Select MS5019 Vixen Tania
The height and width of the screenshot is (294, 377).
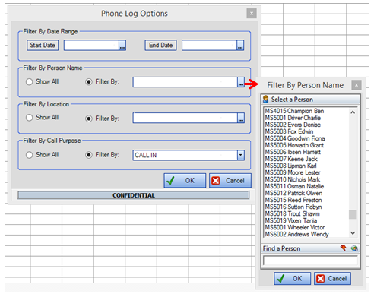pos(291,220)
